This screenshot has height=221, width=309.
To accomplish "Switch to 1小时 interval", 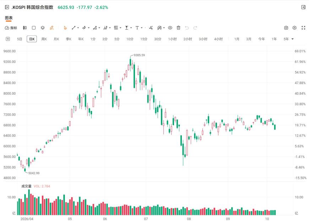I will click(172, 39).
